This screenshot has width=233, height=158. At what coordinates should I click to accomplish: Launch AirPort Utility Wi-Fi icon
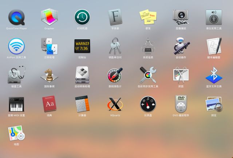point(16,46)
